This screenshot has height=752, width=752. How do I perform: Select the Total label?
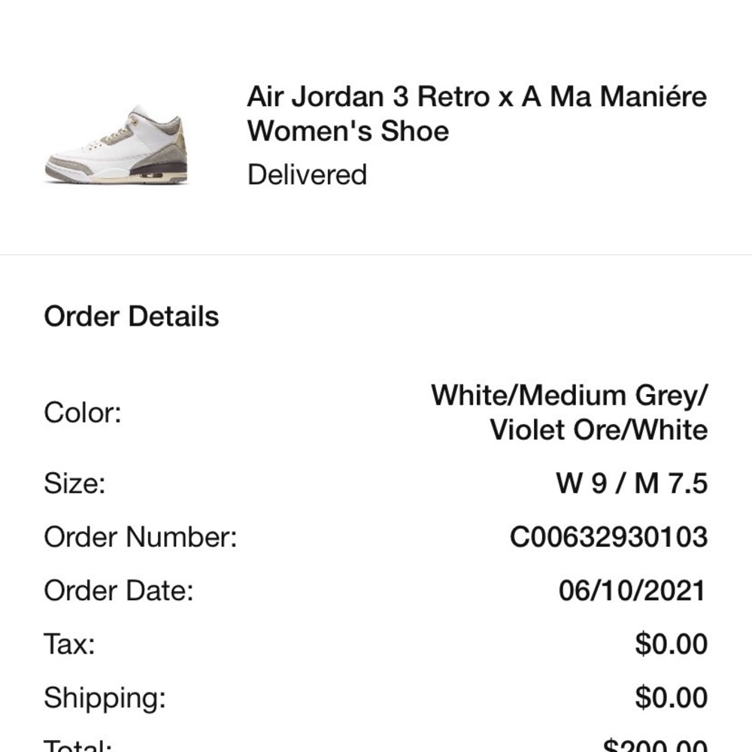(x=78, y=746)
